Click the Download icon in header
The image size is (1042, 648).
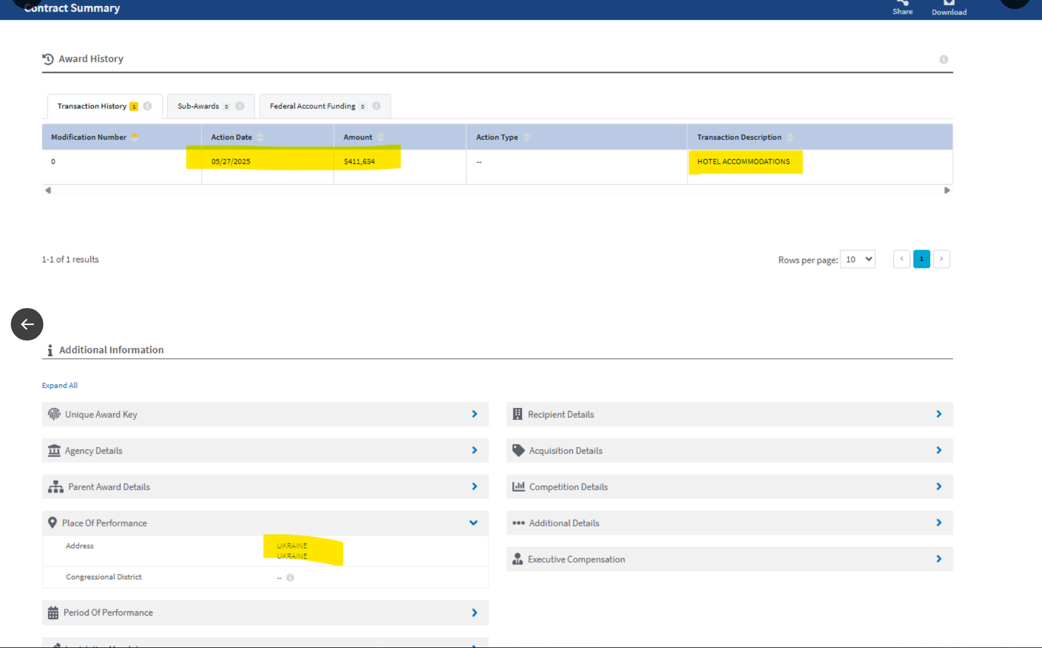click(949, 4)
